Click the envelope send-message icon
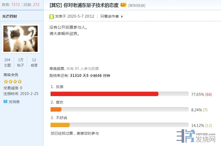The height and width of the screenshot is (146, 221). [5, 102]
